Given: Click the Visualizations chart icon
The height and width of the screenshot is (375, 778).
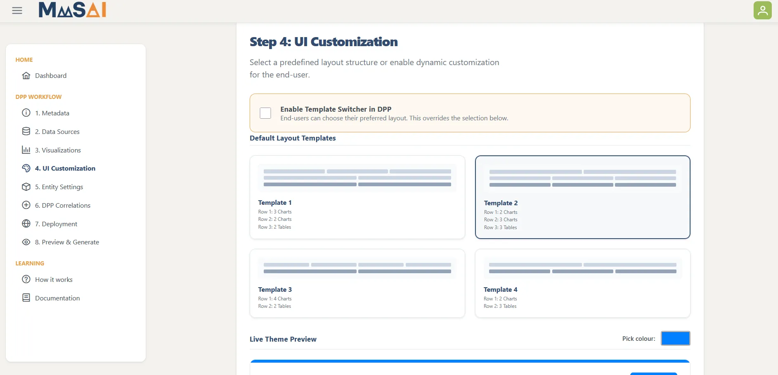Looking at the screenshot, I should point(26,150).
